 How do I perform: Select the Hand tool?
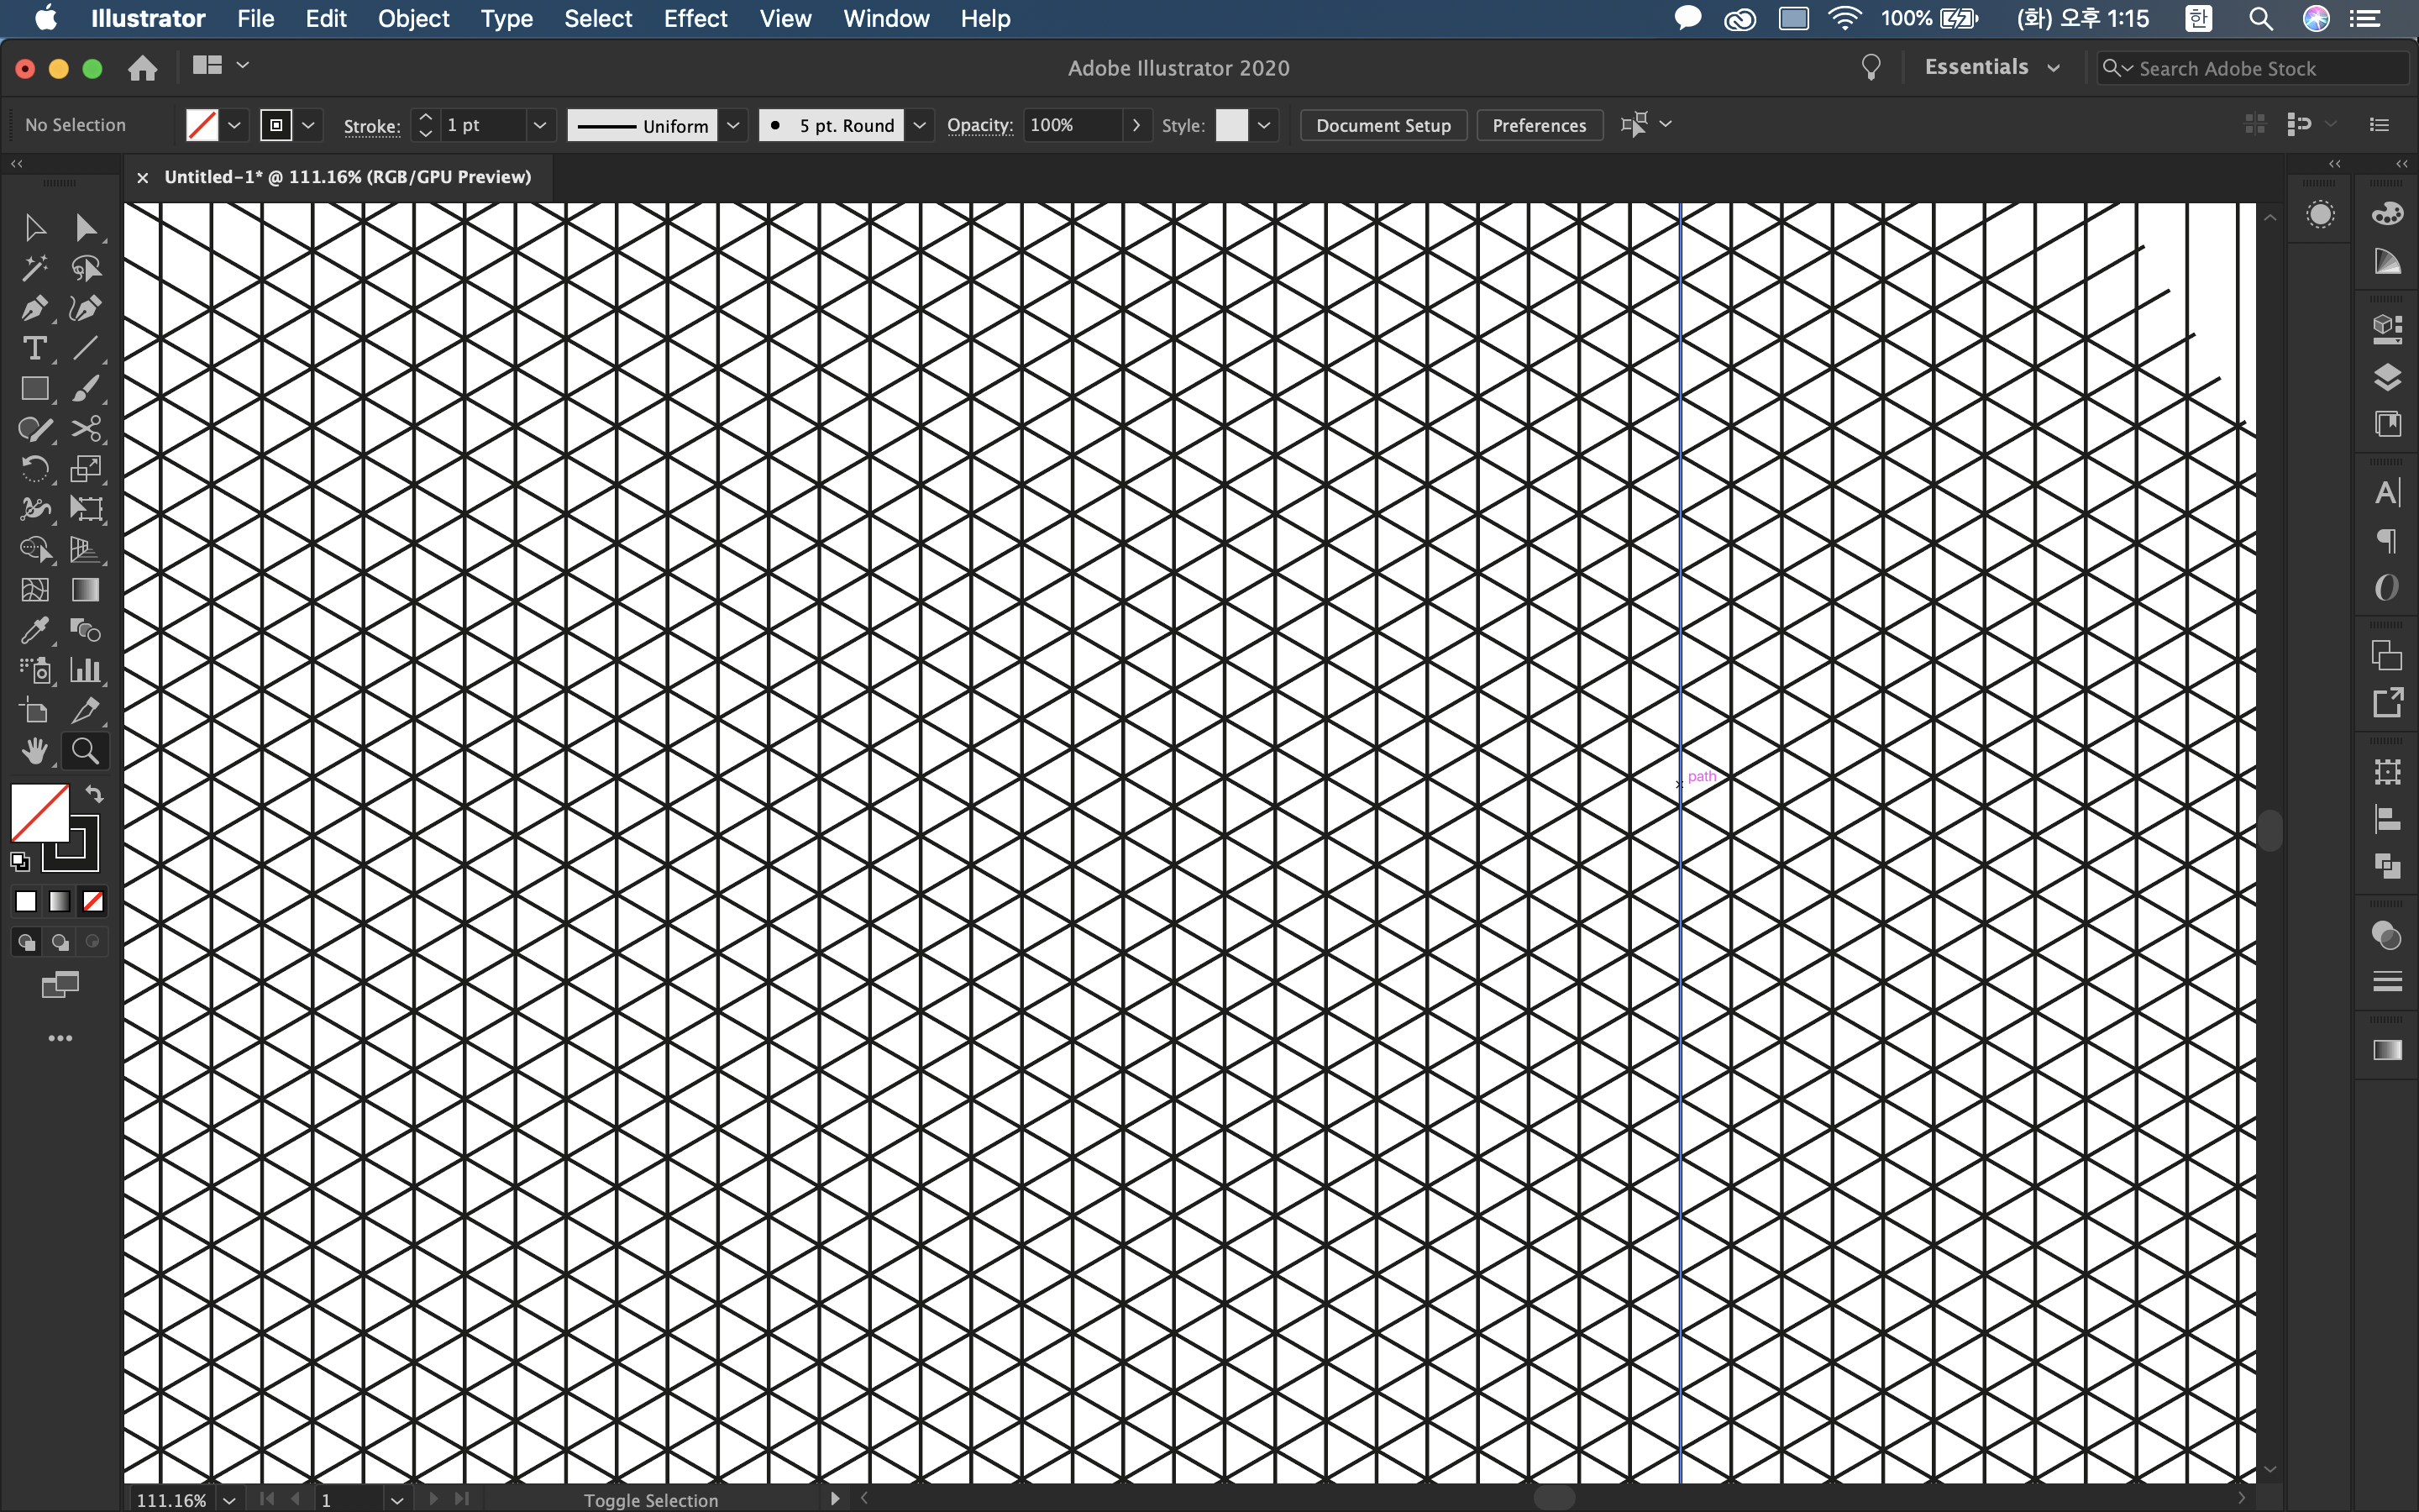pos(34,750)
